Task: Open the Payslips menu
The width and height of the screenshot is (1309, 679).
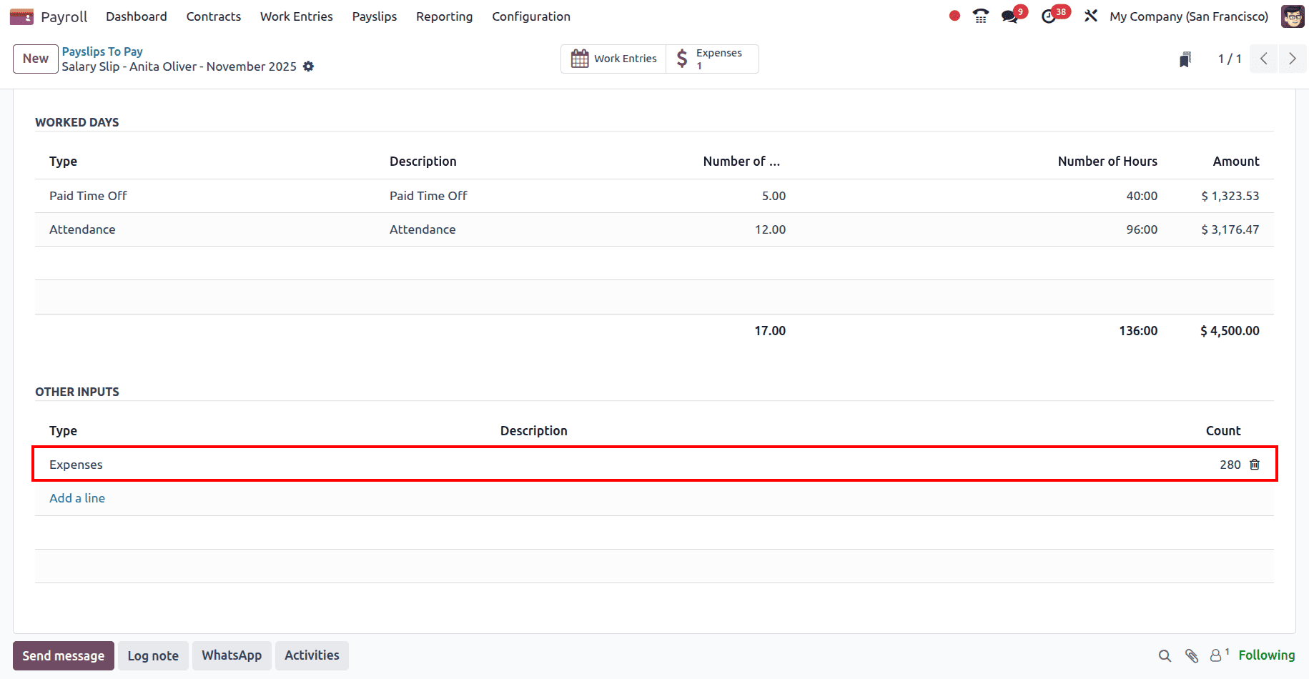Action: [374, 16]
